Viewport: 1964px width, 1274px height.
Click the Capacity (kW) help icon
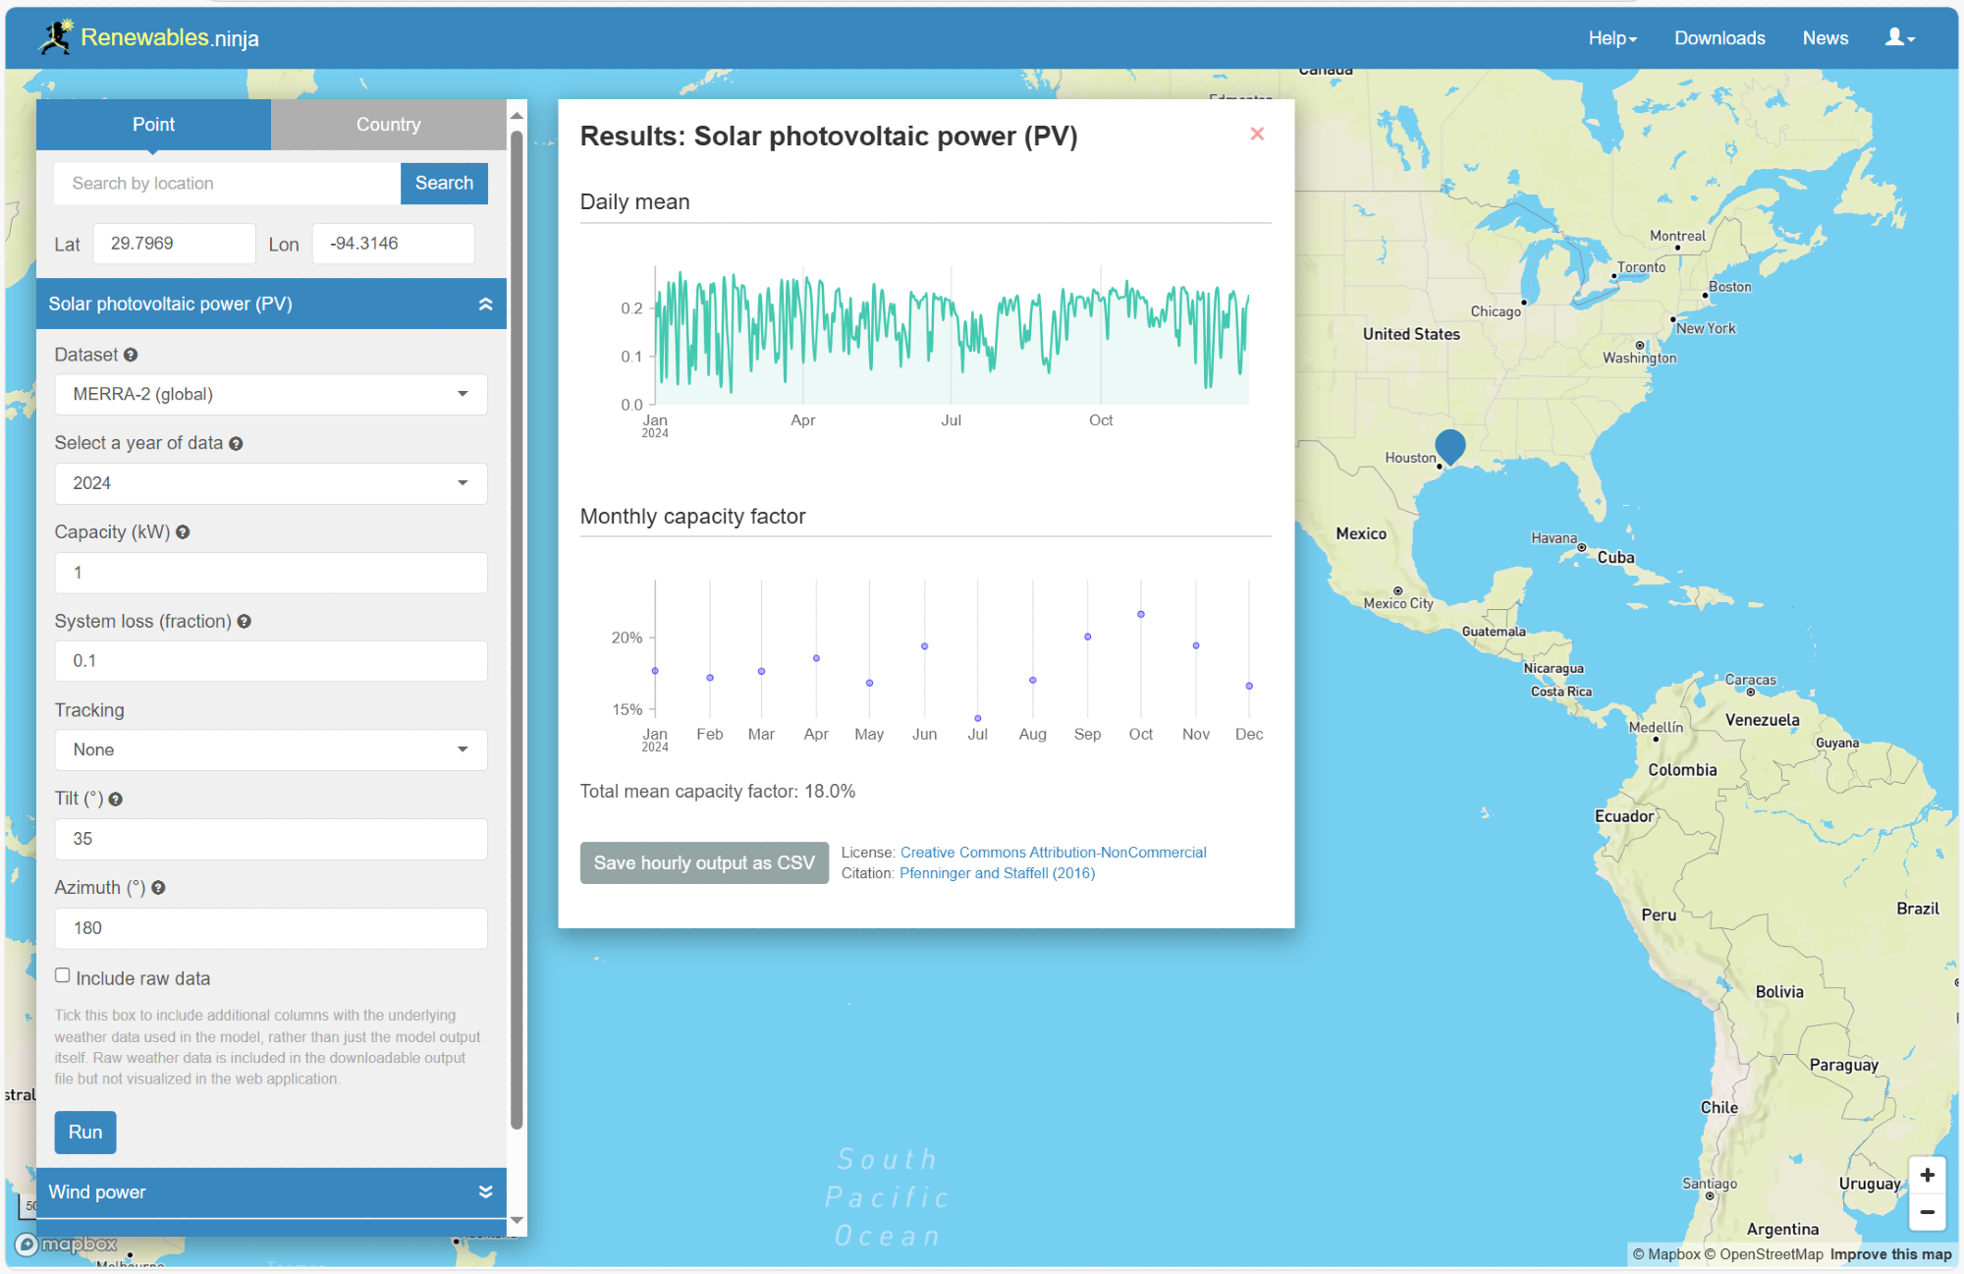click(x=183, y=532)
